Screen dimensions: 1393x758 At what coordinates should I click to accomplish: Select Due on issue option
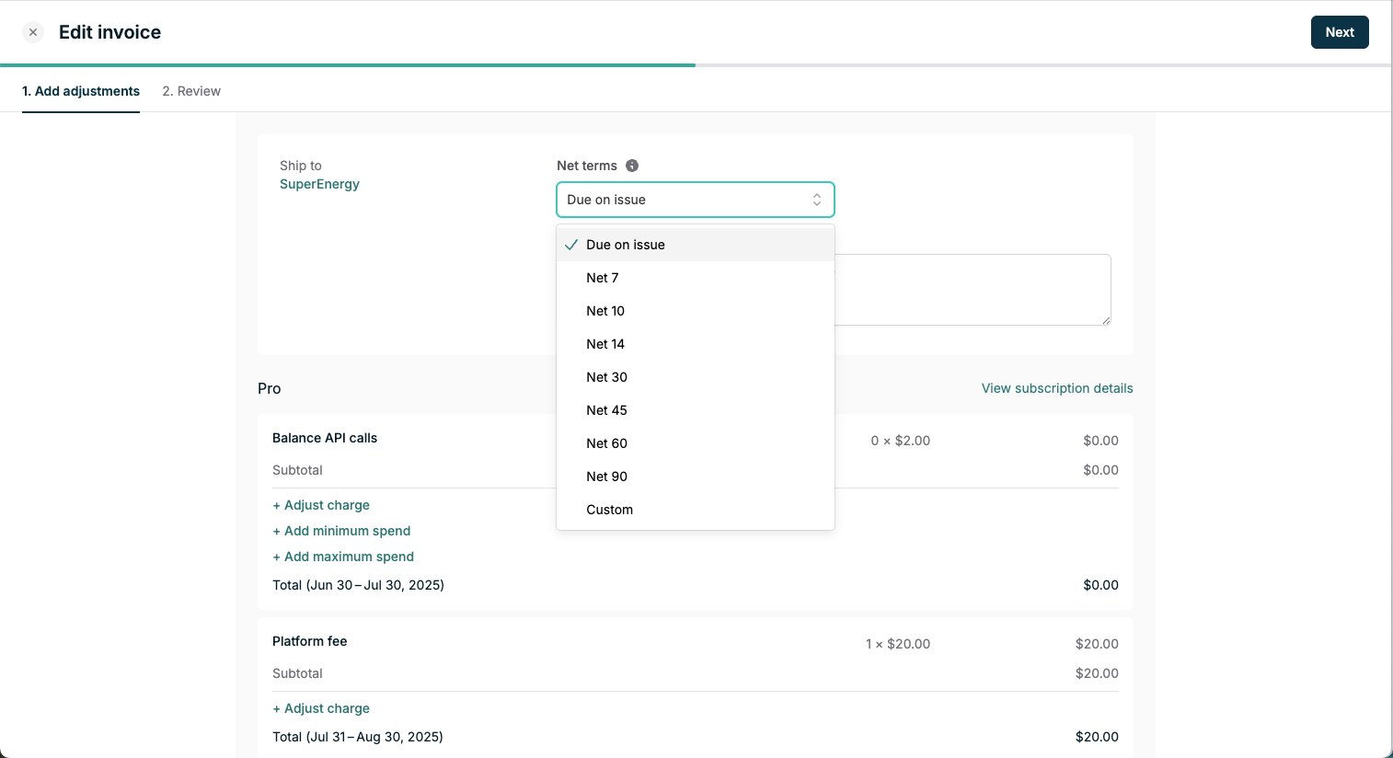(x=696, y=245)
